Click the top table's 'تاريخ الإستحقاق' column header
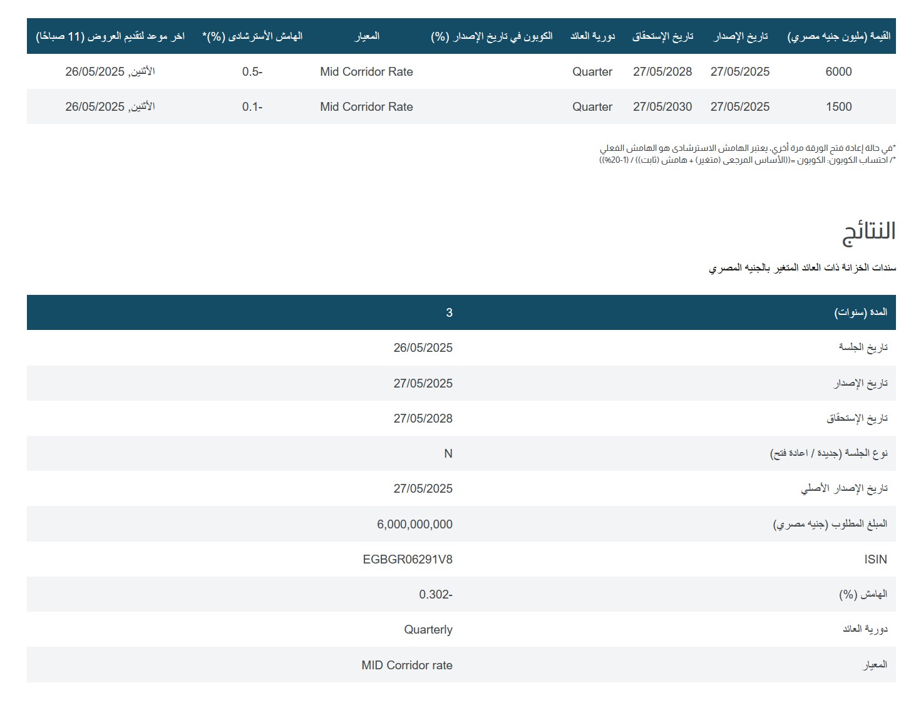916x715 pixels. coord(662,36)
